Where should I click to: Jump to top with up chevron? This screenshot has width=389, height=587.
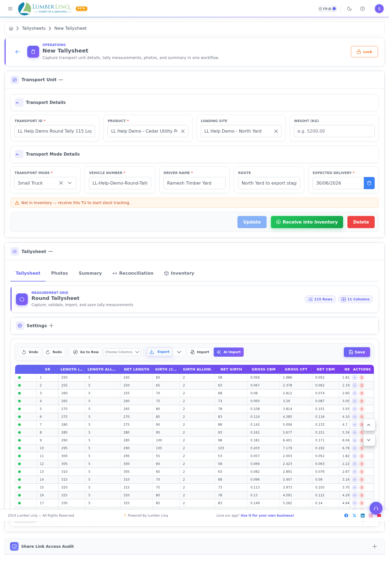pos(369,425)
